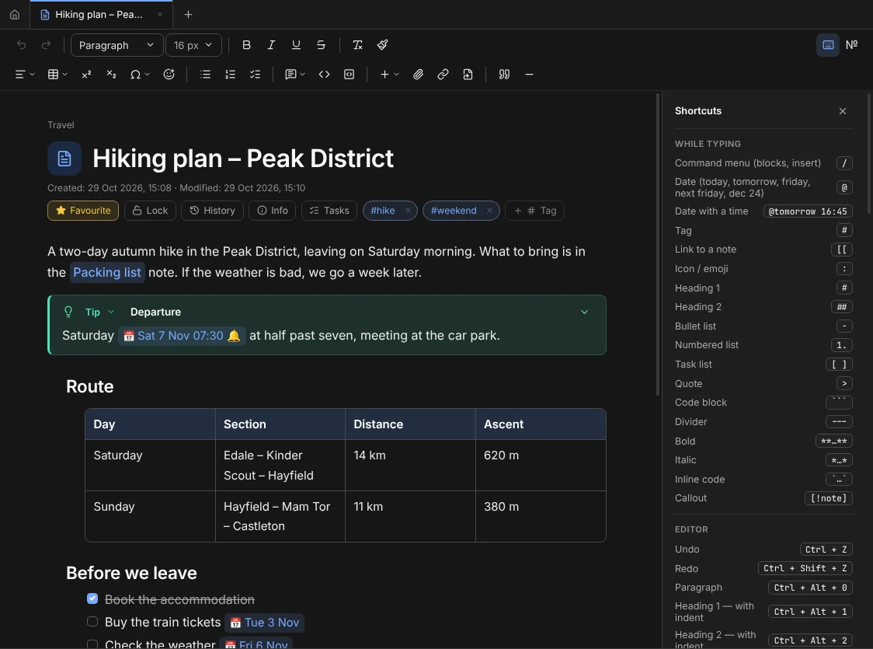Screen dimensions: 873x649
Task: Apply subscript formatting
Action: [111, 75]
